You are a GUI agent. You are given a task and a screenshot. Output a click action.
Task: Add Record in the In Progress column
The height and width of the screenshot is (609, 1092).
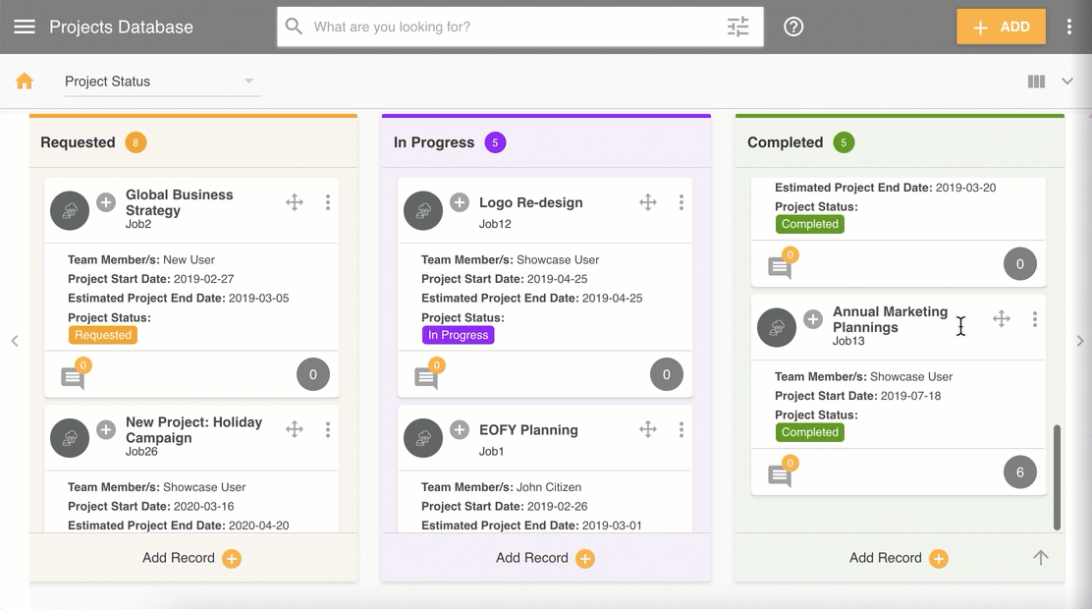pyautogui.click(x=545, y=558)
